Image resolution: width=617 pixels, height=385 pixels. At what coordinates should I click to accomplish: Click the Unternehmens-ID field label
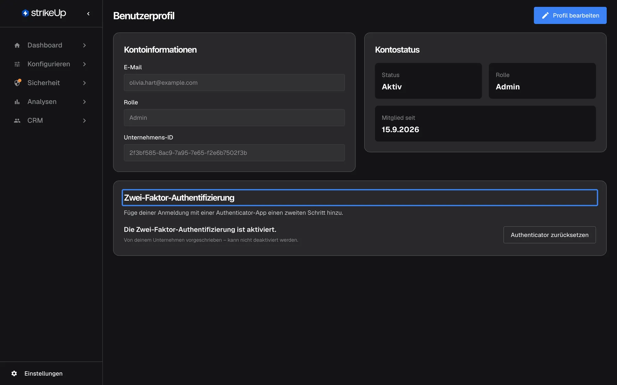click(x=148, y=138)
